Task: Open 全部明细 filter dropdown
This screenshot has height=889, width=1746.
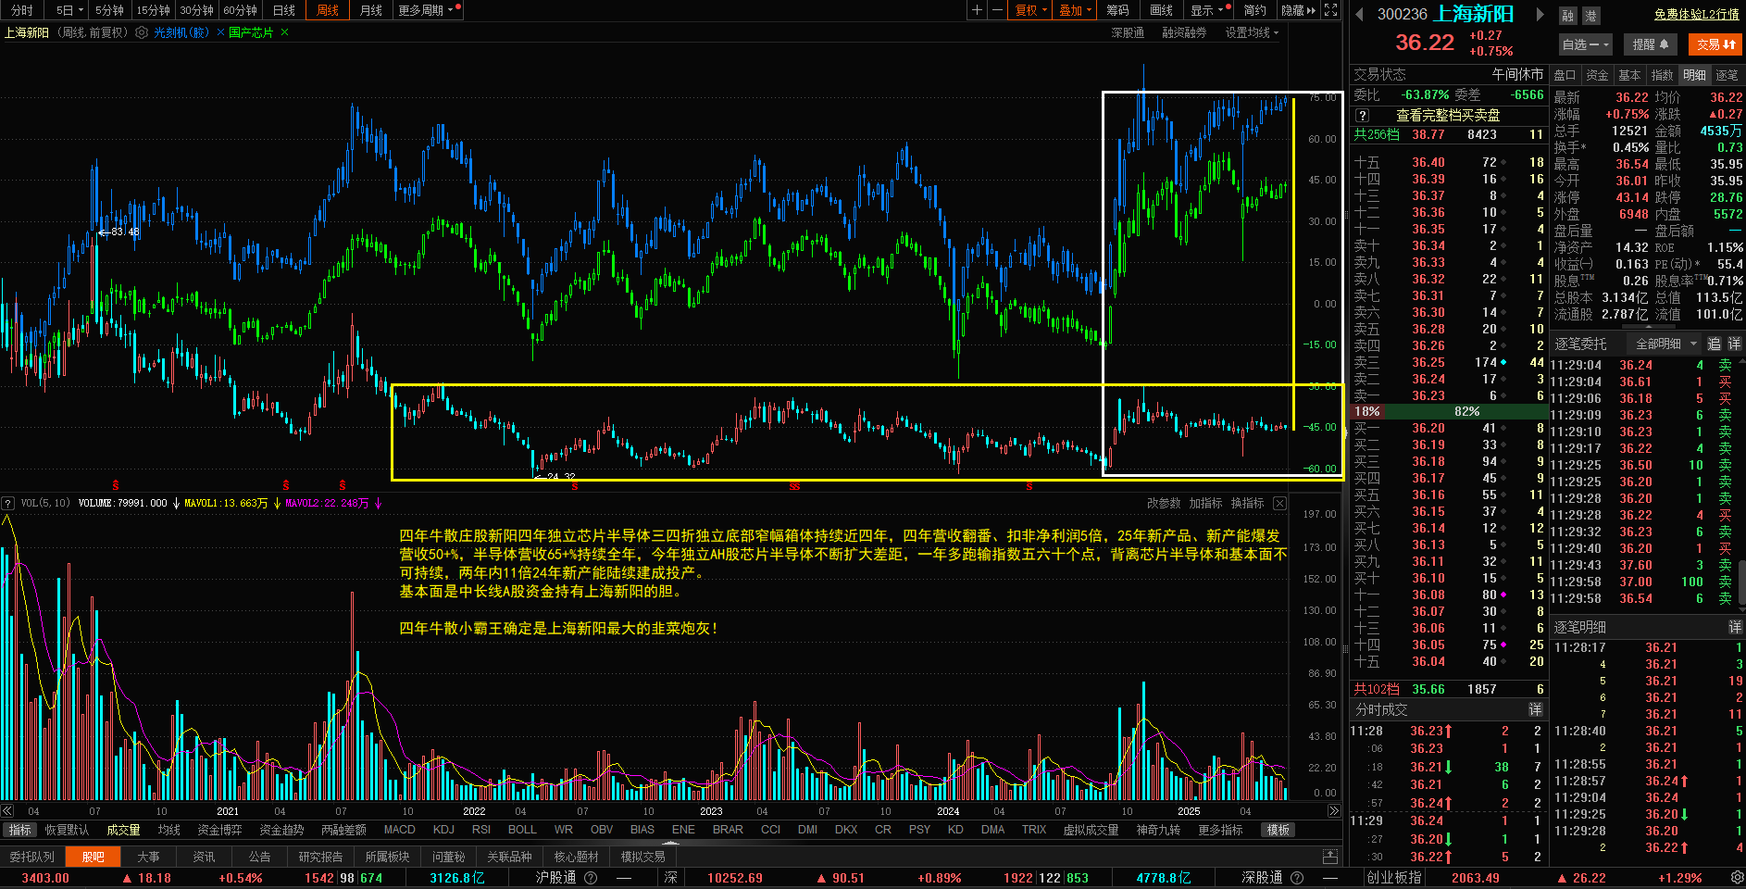Action: 1665,344
